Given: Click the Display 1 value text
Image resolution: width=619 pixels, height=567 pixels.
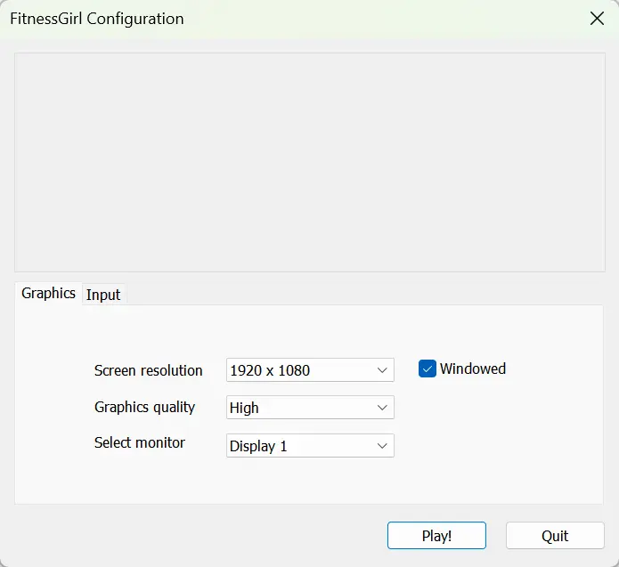Looking at the screenshot, I should pyautogui.click(x=258, y=446).
